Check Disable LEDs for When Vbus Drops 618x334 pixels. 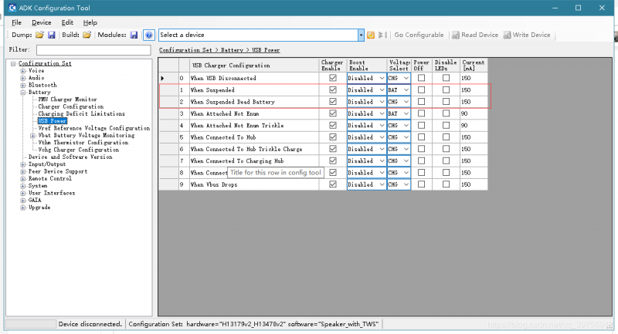[446, 184]
